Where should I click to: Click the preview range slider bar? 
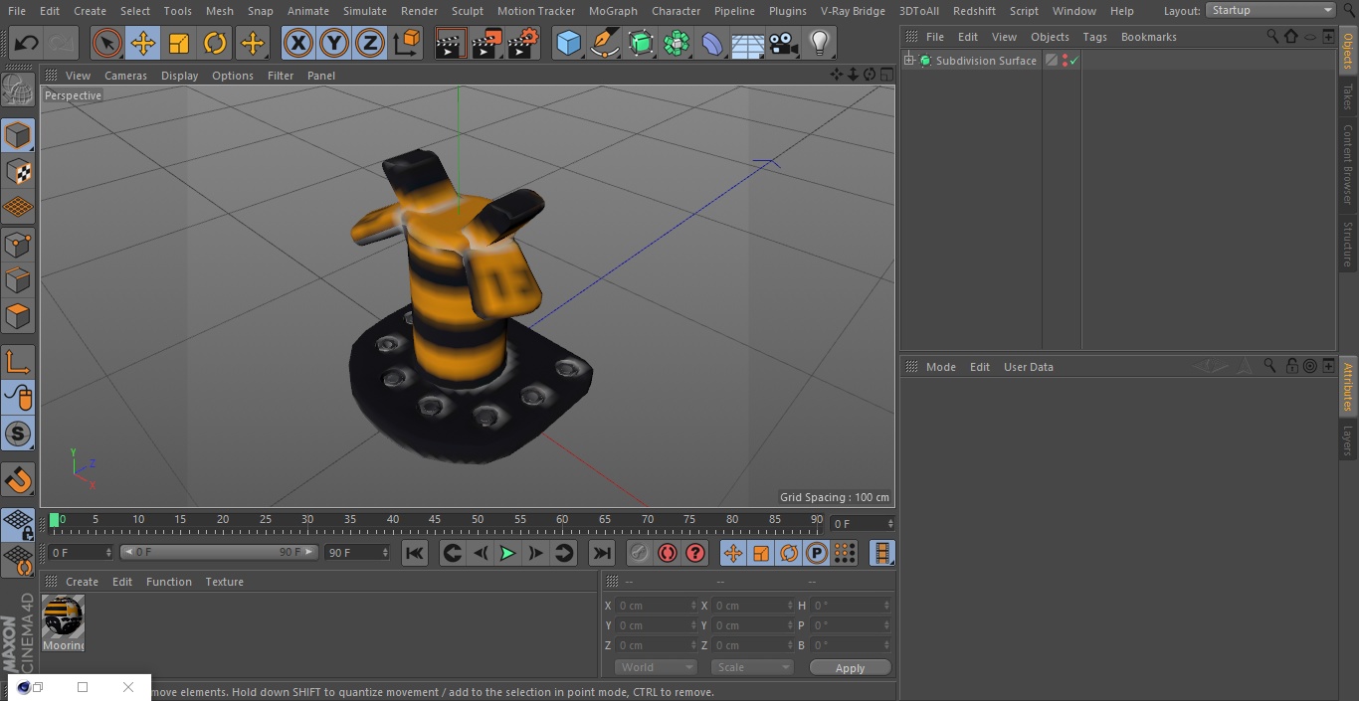tap(219, 552)
